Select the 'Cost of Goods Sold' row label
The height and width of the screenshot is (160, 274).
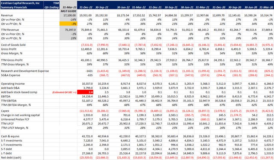click(x=13, y=45)
